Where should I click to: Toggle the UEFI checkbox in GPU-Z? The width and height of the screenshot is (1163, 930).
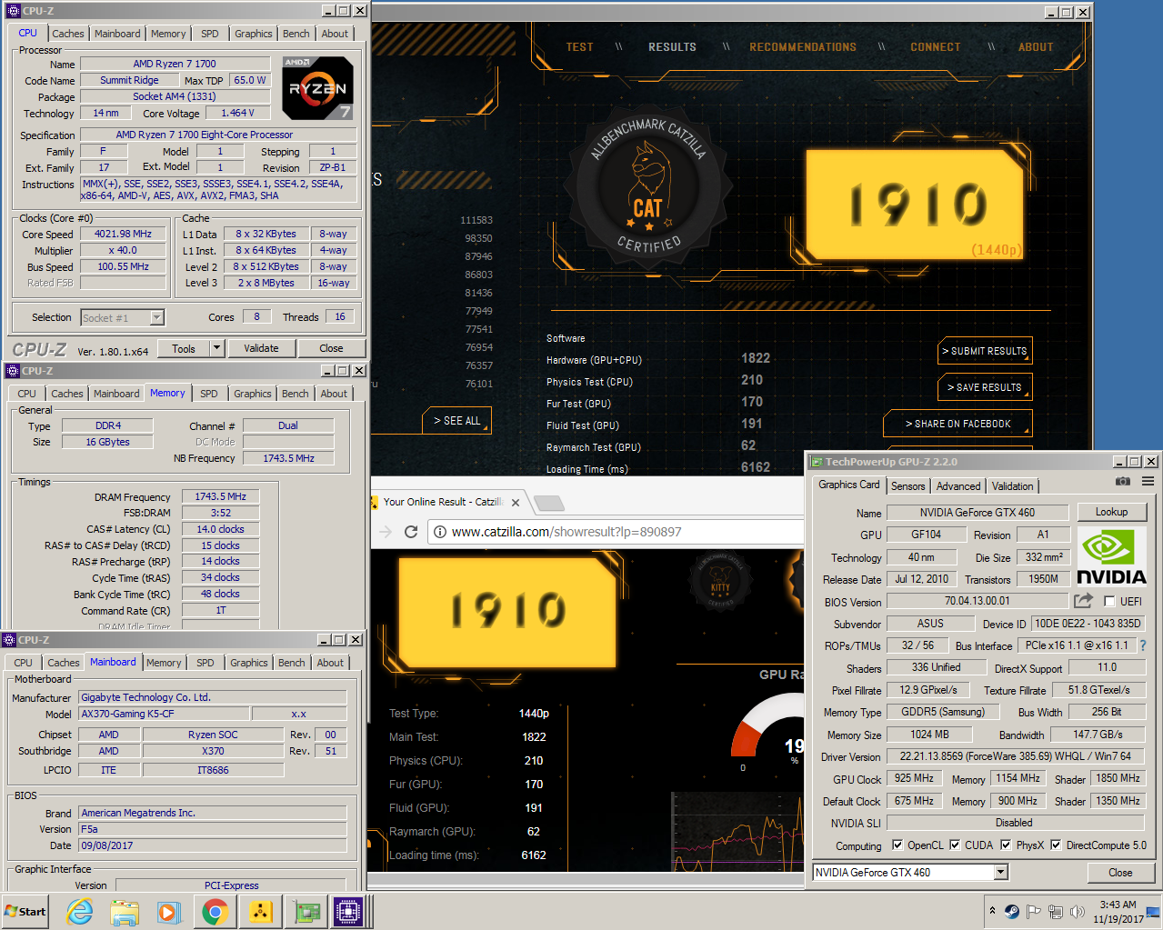(x=1109, y=601)
